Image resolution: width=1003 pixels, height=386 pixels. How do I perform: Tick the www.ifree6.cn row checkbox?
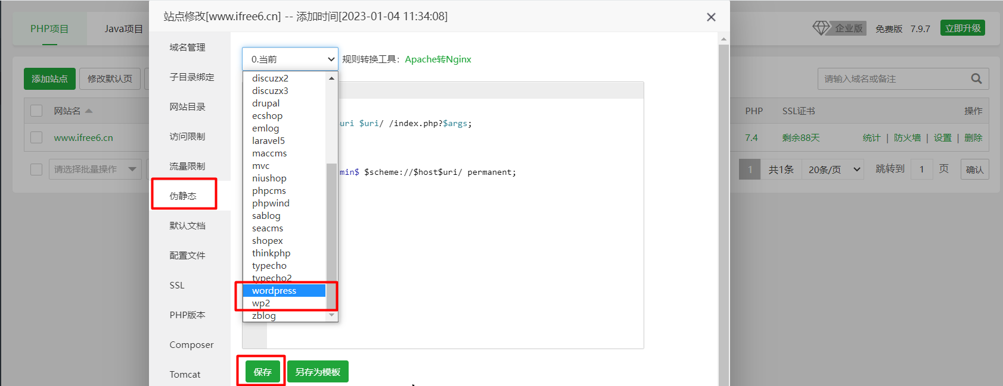[36, 137]
